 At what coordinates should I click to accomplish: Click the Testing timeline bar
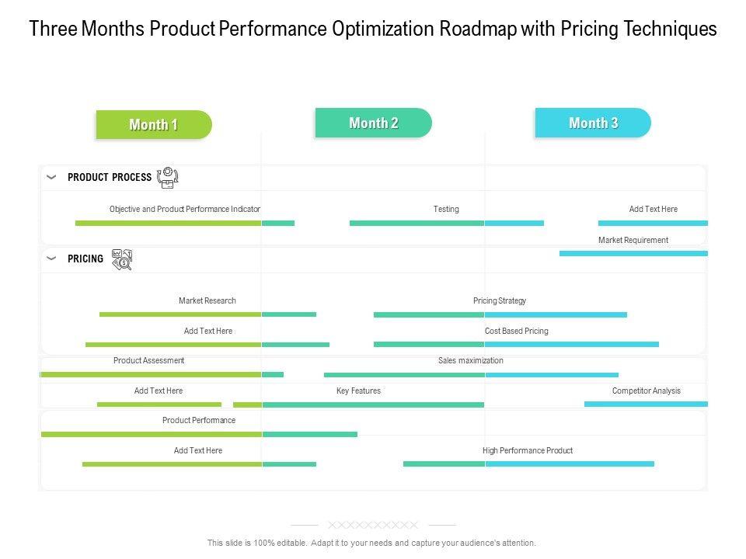click(x=446, y=223)
